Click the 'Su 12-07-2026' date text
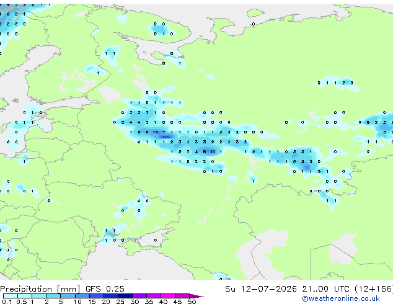The height and width of the screenshot is (304, 393). pos(261,289)
